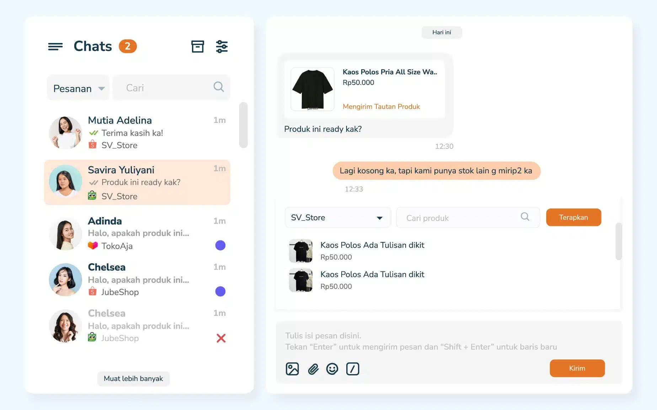The height and width of the screenshot is (410, 657).
Task: Click the Hari ini date label
Action: [x=442, y=32]
